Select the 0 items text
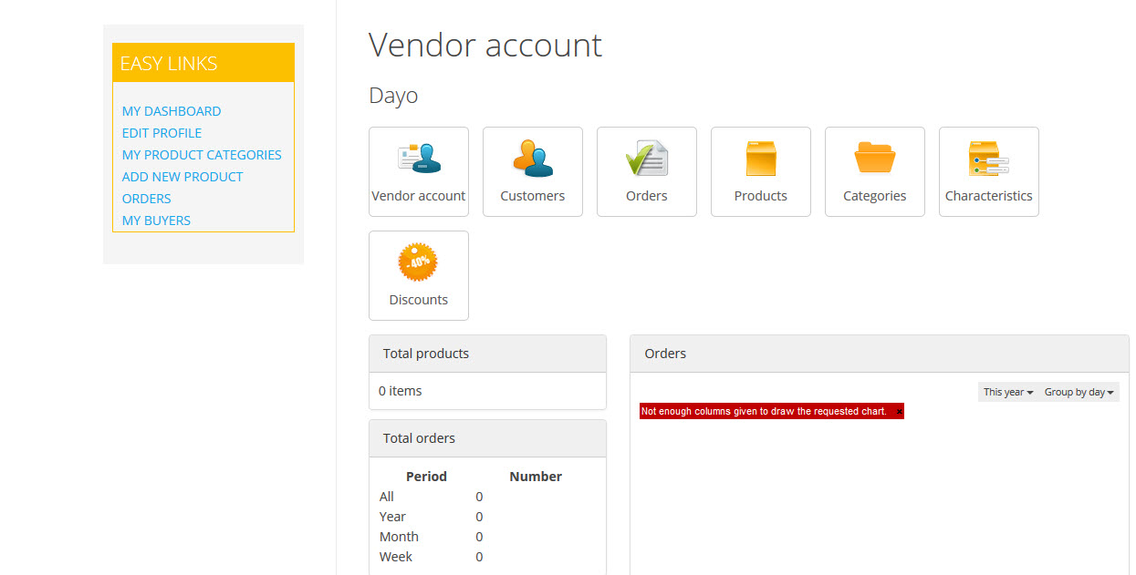The width and height of the screenshot is (1136, 575). (x=401, y=391)
